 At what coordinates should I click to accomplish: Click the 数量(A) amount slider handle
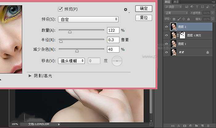click(70, 31)
